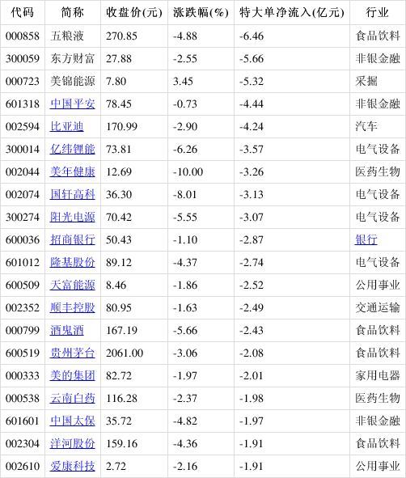This screenshot has width=406, height=478.
Task: Select the 美锦能源 name cell
Action: 73,82
